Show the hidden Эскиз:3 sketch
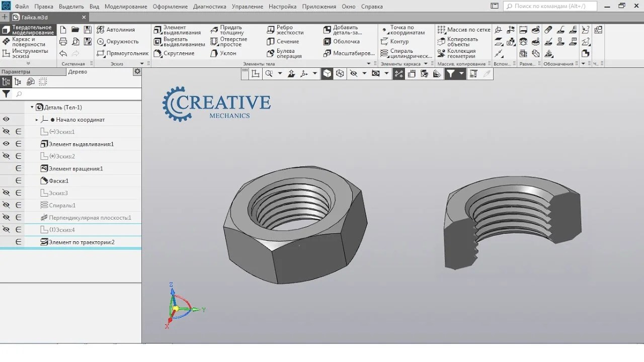The image size is (644, 362). (x=6, y=193)
